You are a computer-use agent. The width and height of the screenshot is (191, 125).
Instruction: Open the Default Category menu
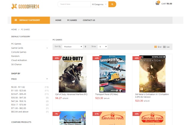(x=30, y=20)
